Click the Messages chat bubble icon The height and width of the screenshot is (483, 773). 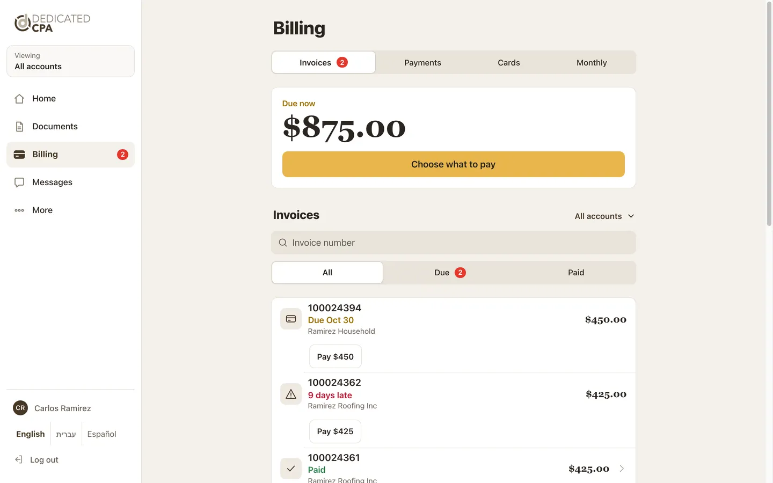(x=19, y=182)
